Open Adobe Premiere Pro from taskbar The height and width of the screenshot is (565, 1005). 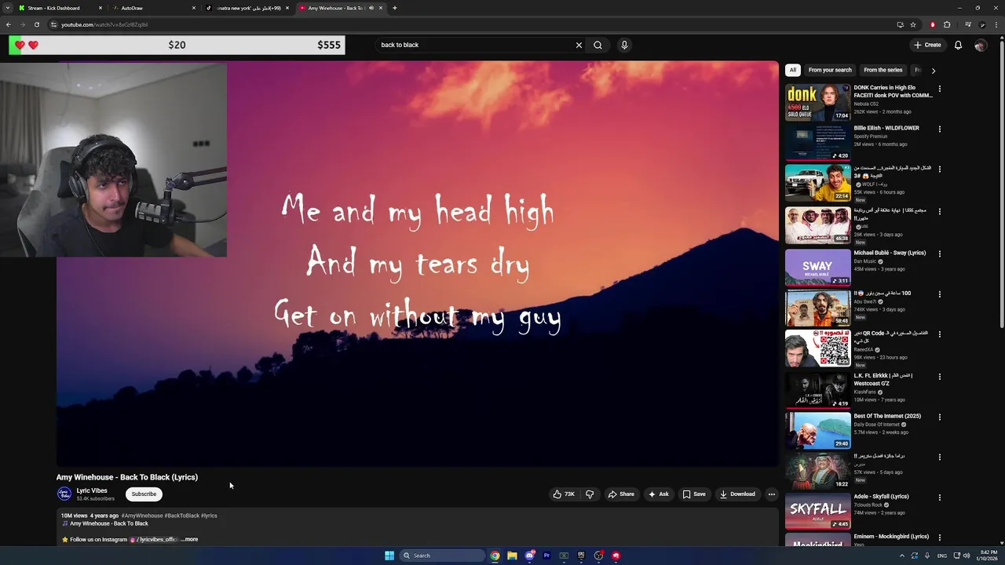click(x=546, y=556)
